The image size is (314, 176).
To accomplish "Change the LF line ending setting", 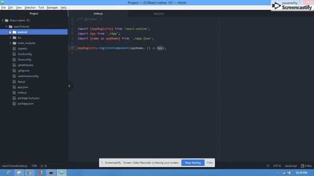I will point(268,166).
